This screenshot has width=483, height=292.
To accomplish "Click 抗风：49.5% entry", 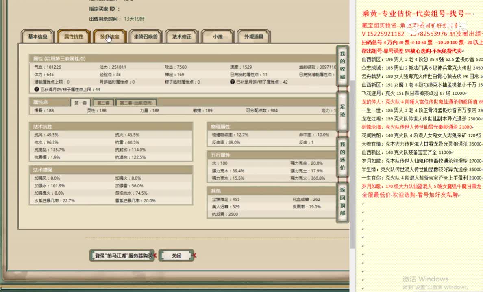I will [x=46, y=135].
